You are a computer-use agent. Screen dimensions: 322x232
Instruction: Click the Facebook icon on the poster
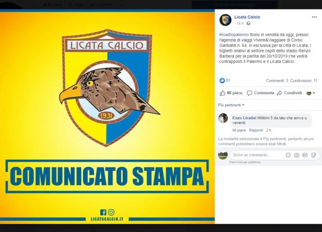[103, 212]
